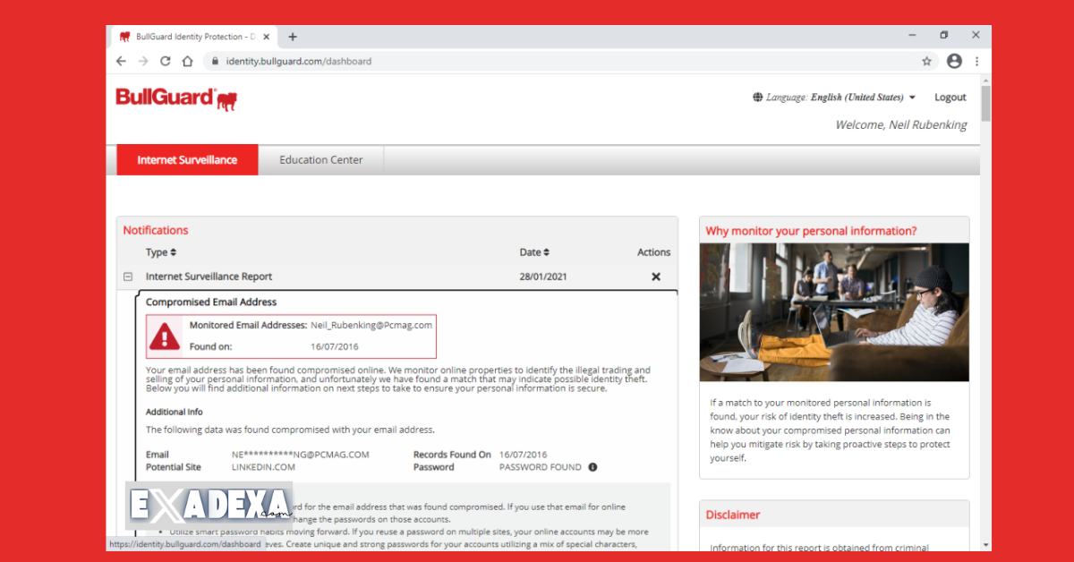Screen dimensions: 1074x562
Task: Click the bookmark star icon
Action: point(927,61)
